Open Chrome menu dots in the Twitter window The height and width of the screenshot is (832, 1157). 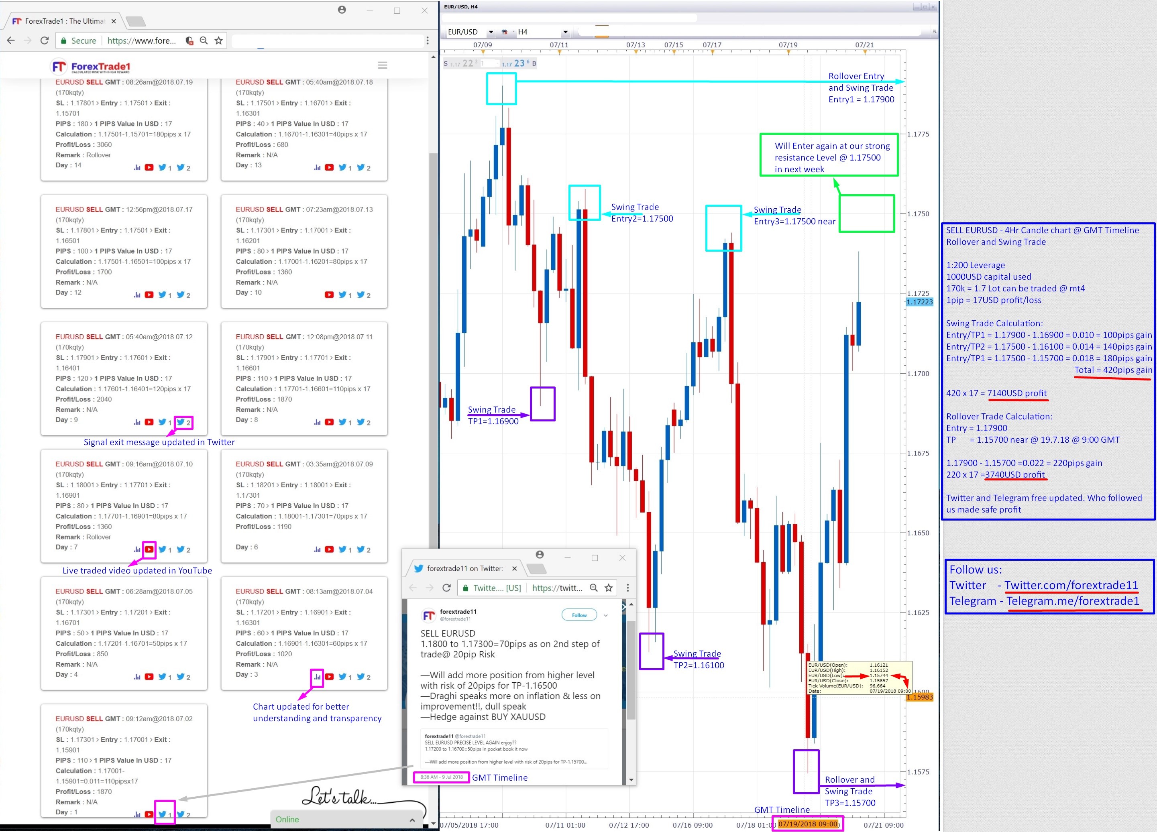(x=627, y=588)
